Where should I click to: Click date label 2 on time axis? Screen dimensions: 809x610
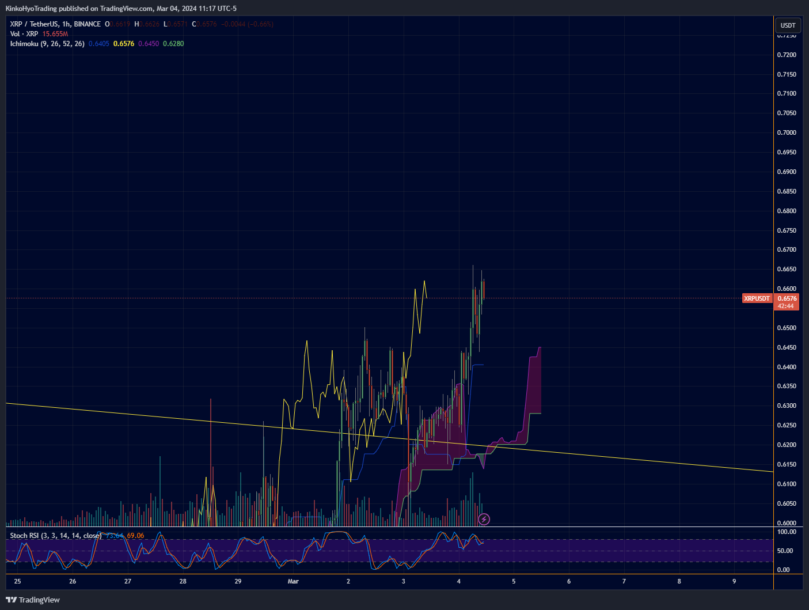[348, 581]
